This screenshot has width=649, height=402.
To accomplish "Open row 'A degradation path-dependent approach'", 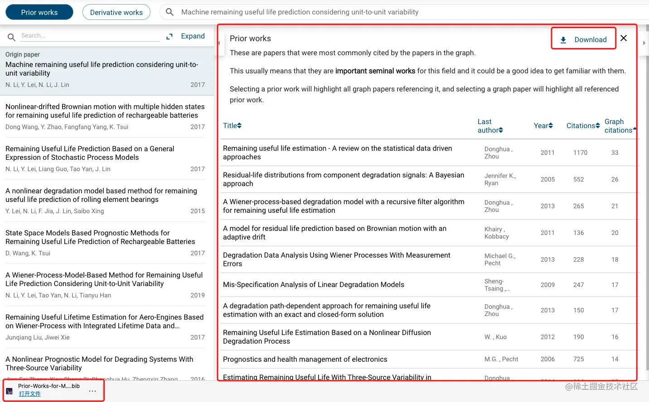I will tap(428, 310).
